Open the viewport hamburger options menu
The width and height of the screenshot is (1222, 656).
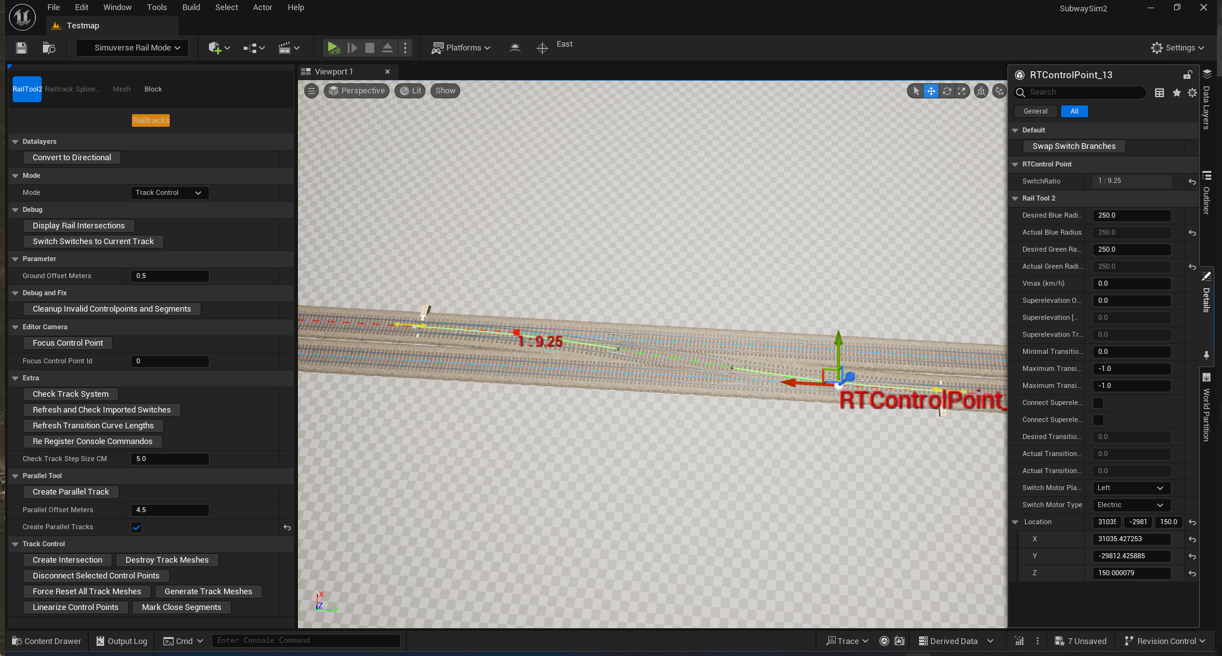[311, 91]
